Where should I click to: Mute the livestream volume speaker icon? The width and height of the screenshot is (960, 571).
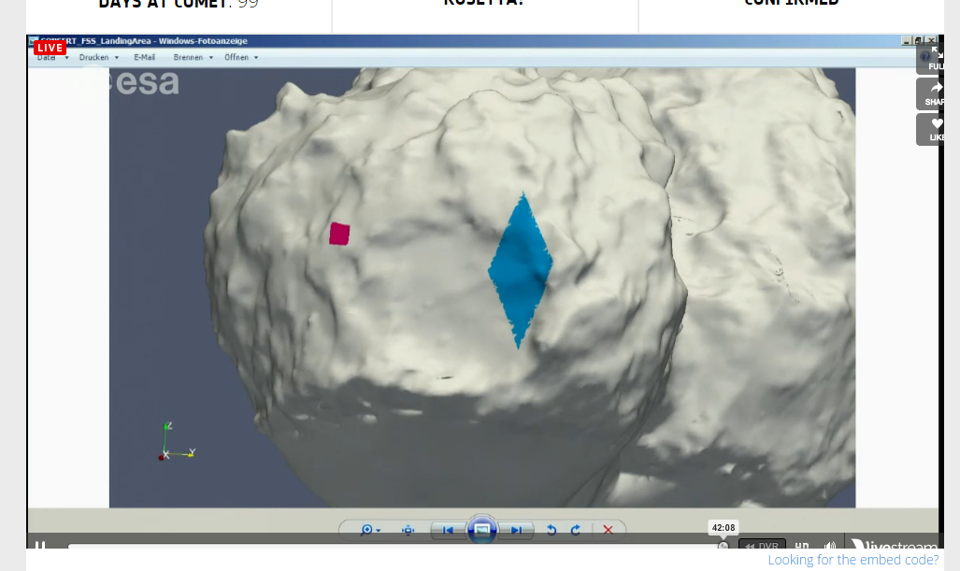(830, 545)
